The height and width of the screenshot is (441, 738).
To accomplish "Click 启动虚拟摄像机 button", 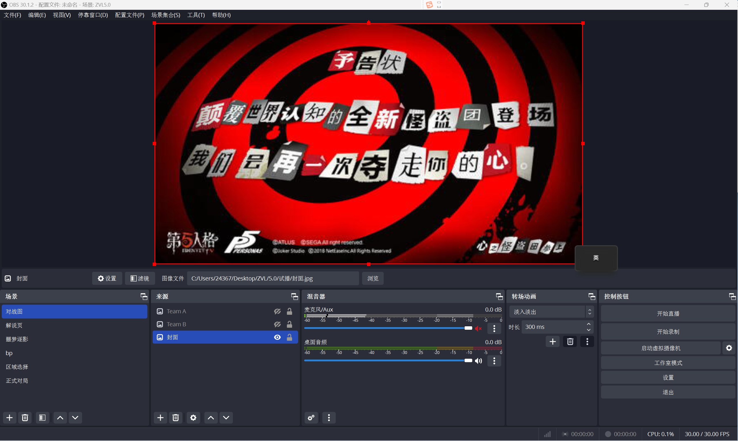I will (661, 348).
